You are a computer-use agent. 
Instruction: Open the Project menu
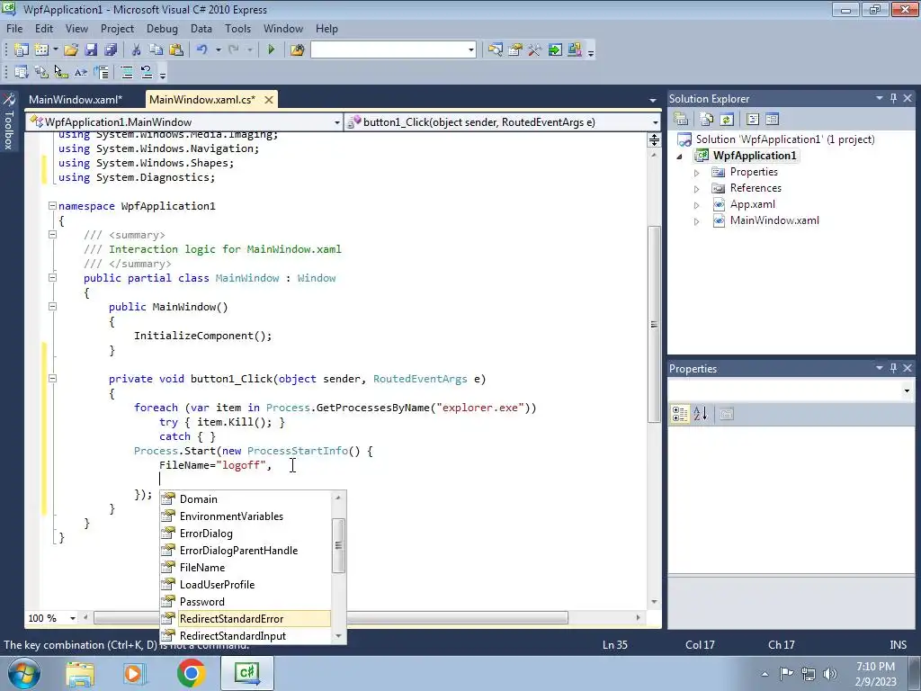pyautogui.click(x=117, y=28)
